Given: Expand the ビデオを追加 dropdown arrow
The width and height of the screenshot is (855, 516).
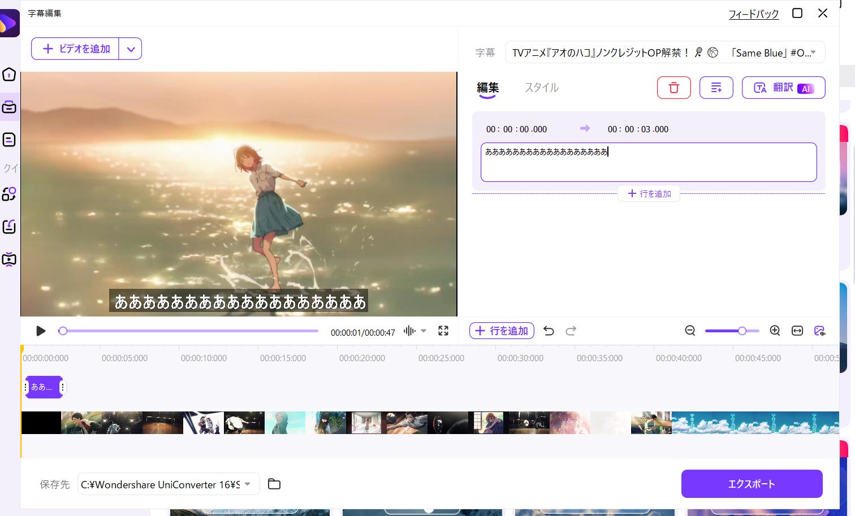Looking at the screenshot, I should coord(131,49).
